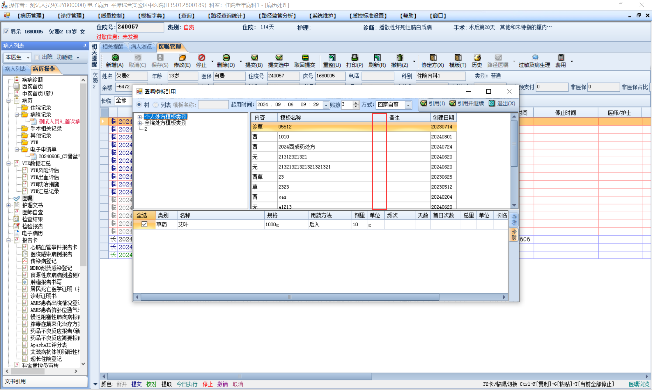Click the 刷新(R) refresh icon
Screen dimensions: 652x390
377,58
